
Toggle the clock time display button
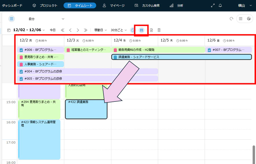[x=132, y=30]
